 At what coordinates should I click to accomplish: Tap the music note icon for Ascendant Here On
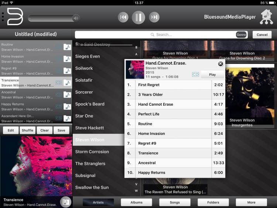tap(67, 118)
